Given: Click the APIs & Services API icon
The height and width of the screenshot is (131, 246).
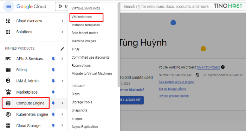Looking at the screenshot, I should click(x=8, y=59).
